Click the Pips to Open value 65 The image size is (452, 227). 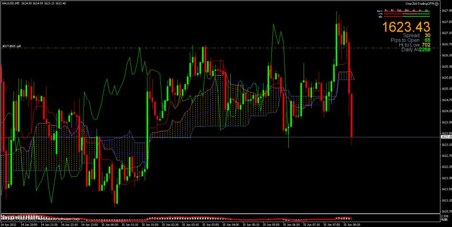tap(428, 40)
